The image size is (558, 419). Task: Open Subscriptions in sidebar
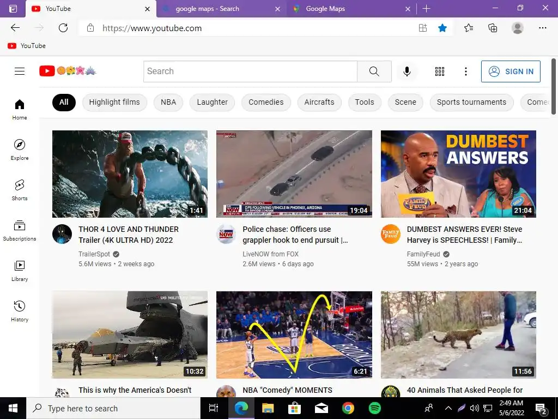[x=20, y=231]
